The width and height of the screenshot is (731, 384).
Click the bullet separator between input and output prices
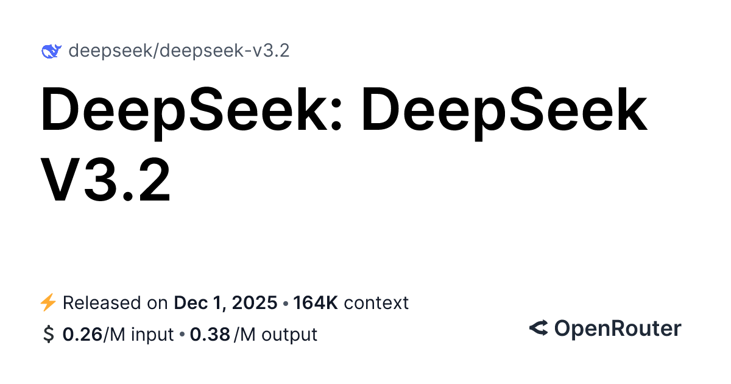pos(182,335)
